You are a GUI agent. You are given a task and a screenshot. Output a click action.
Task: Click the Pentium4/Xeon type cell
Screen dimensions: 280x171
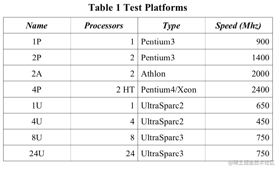point(169,90)
